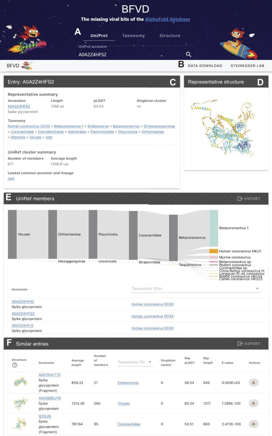
Task: Click structure thumbnail for Q0QJI5
Action: pos(20,423)
